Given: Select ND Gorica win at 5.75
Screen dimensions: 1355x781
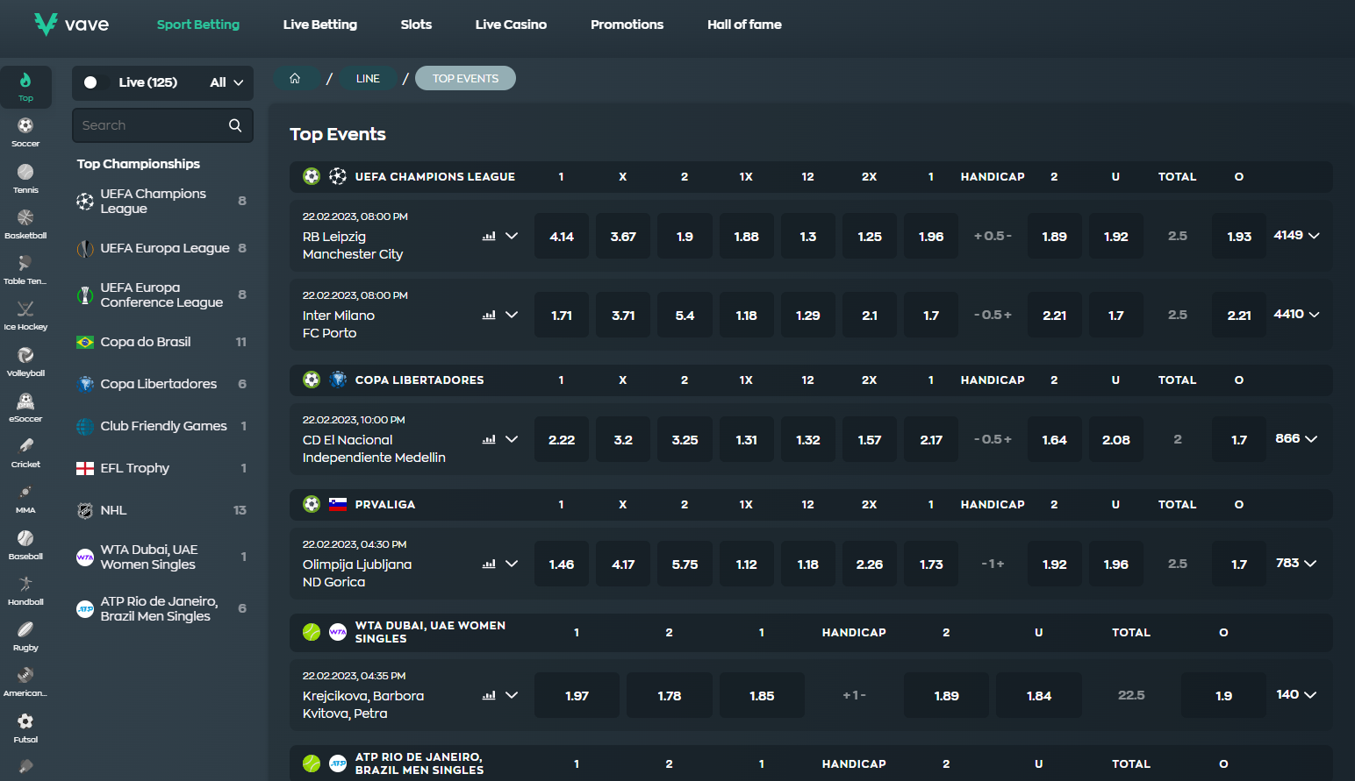Looking at the screenshot, I should pyautogui.click(x=685, y=564).
